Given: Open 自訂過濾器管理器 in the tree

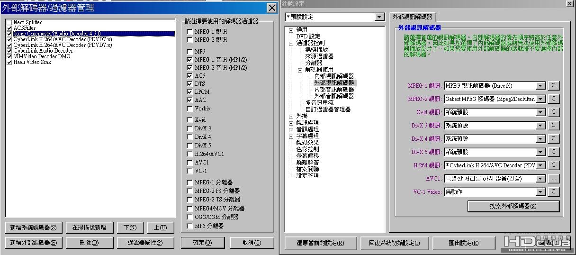Looking at the screenshot, I should [x=328, y=109].
